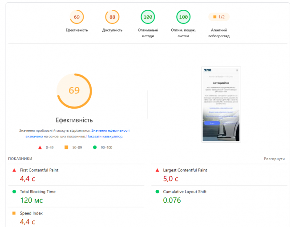
Task: Click the Largest Contentful Paint label
Action: point(185,170)
